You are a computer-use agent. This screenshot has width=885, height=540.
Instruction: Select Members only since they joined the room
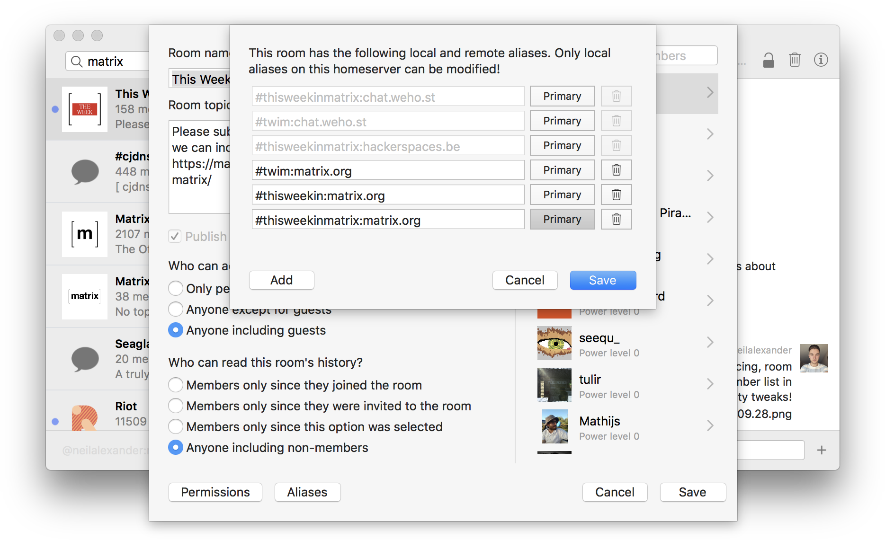click(x=175, y=385)
